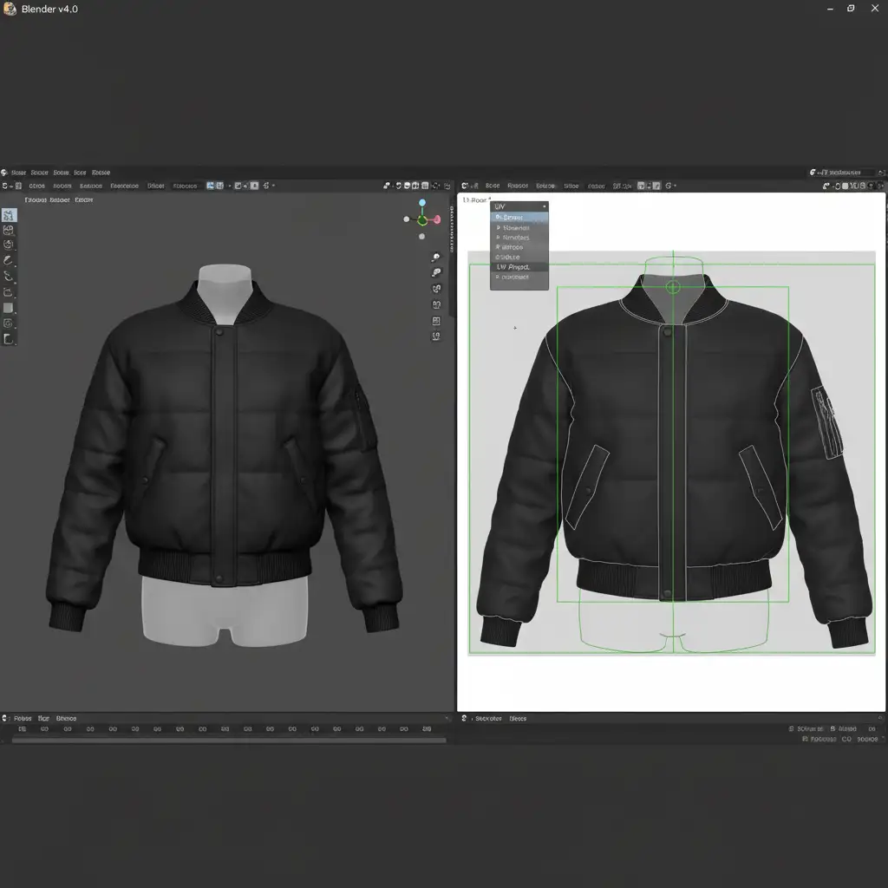Click the Blender logo in the title bar
Screen dimensions: 888x888
pos(9,9)
